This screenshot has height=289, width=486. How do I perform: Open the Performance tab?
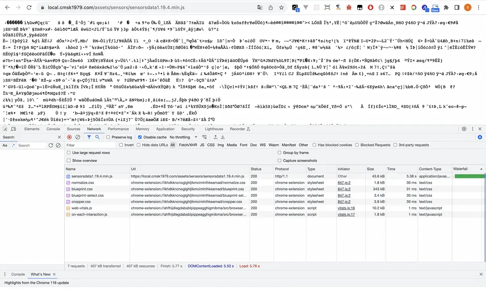(x=118, y=129)
